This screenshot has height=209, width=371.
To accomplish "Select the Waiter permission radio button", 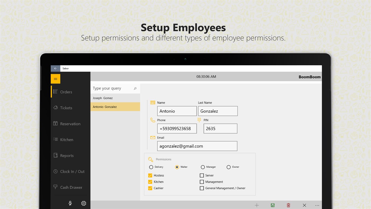I will point(177,167).
